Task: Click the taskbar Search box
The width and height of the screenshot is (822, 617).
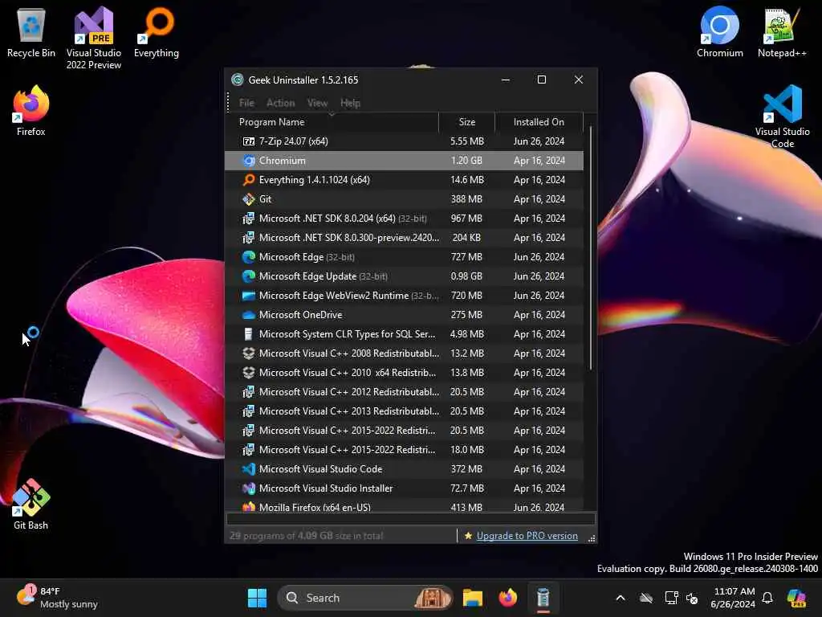Action: point(365,598)
